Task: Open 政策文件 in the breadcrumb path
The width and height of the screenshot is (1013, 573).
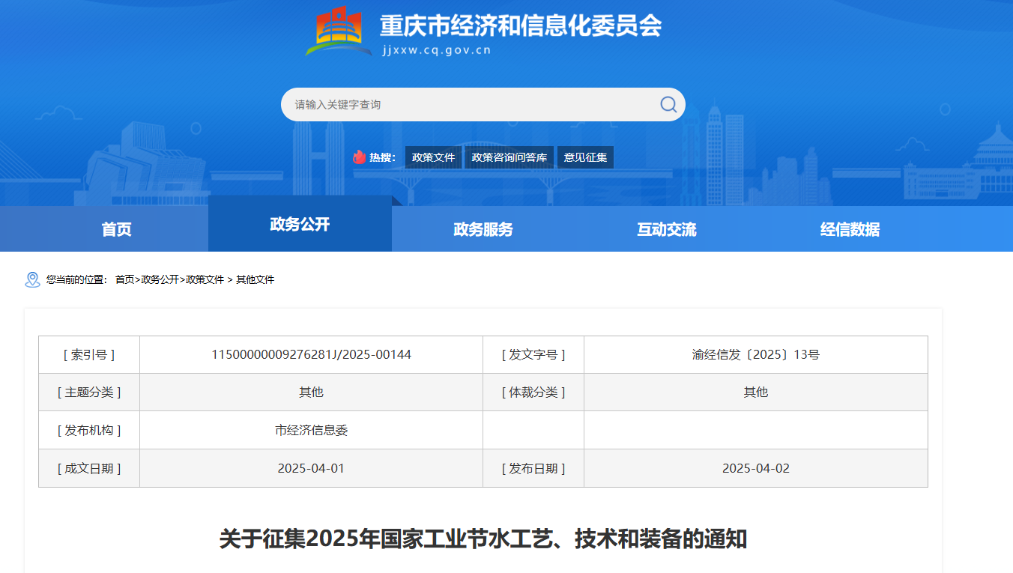Action: 205,279
